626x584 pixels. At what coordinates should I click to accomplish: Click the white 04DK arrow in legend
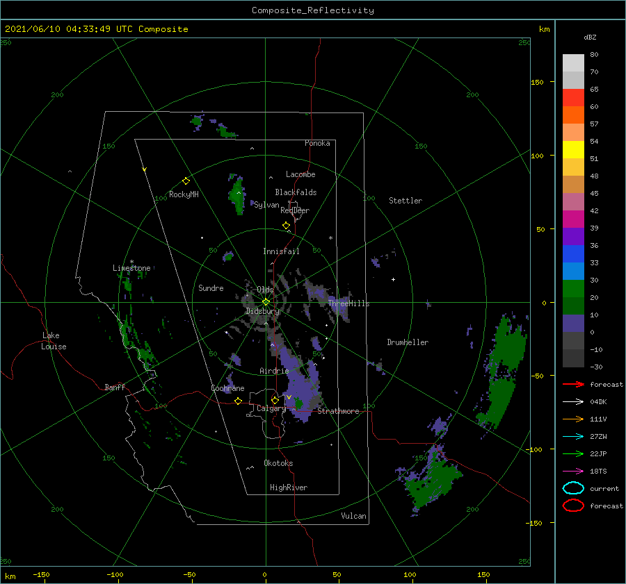(573, 402)
